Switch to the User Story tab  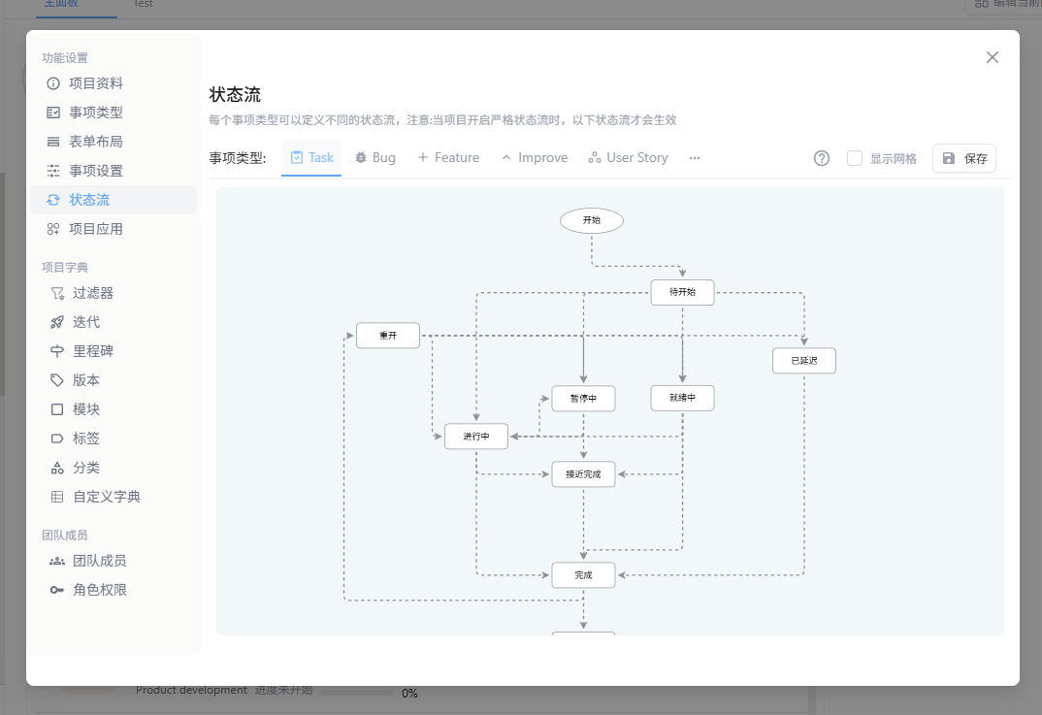coord(628,157)
